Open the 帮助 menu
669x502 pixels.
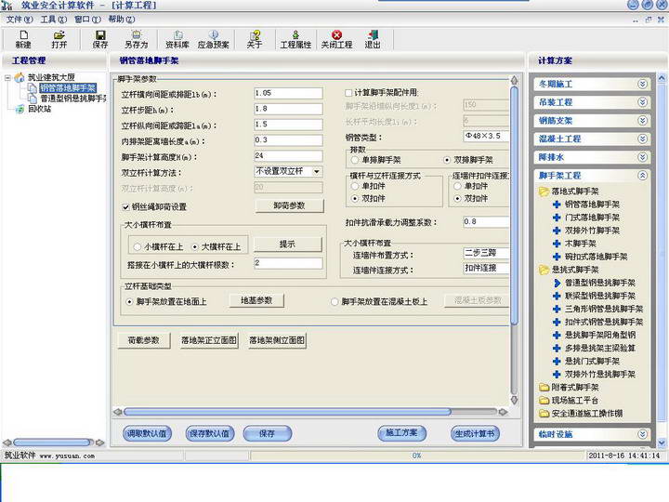coord(121,19)
